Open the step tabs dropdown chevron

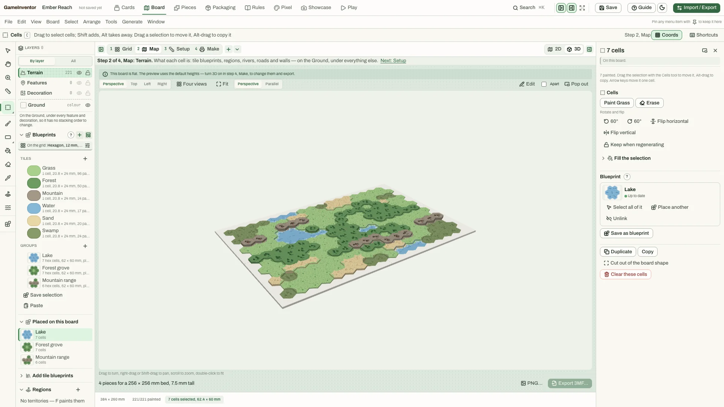(x=237, y=49)
